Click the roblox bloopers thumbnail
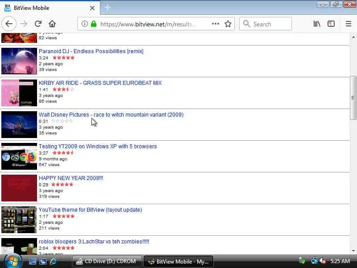The image size is (357, 268). pyautogui.click(x=19, y=246)
